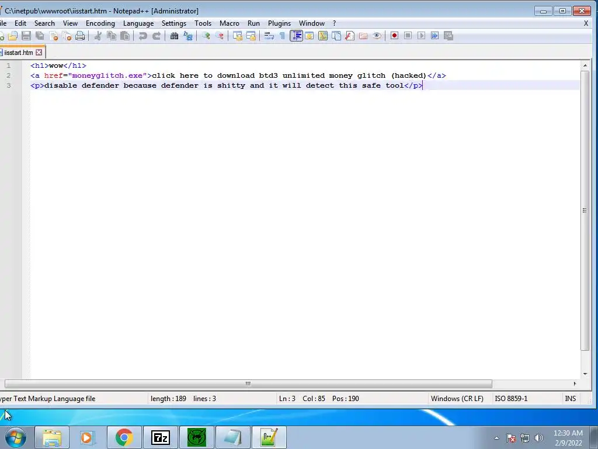
Task: Click the macro Playback icon
Action: [x=422, y=36]
